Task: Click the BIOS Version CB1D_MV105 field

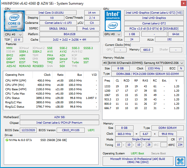Action: (71, 130)
